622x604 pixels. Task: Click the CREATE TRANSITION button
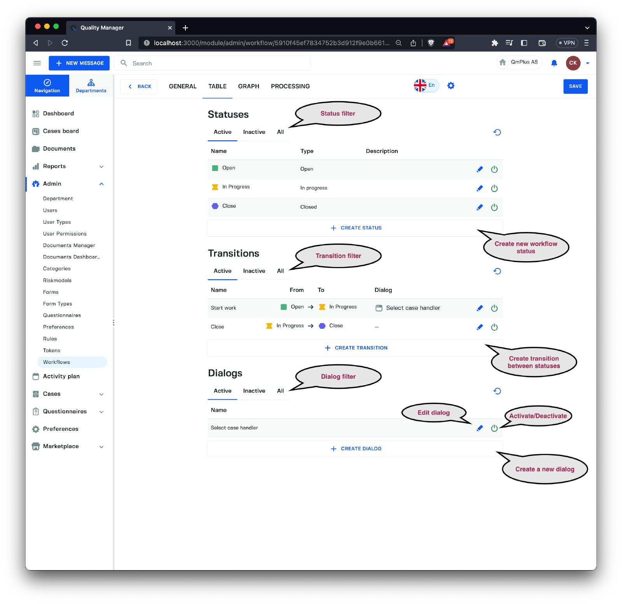(356, 348)
